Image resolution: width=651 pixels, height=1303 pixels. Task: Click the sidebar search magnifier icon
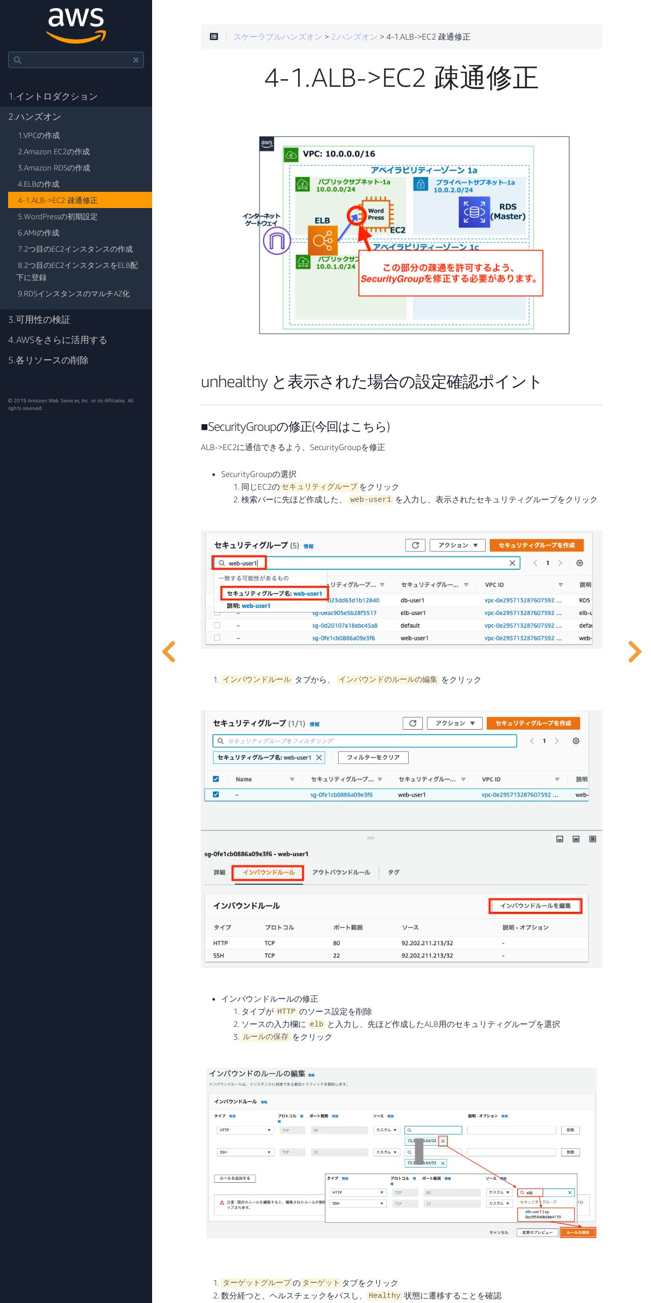click(x=18, y=60)
